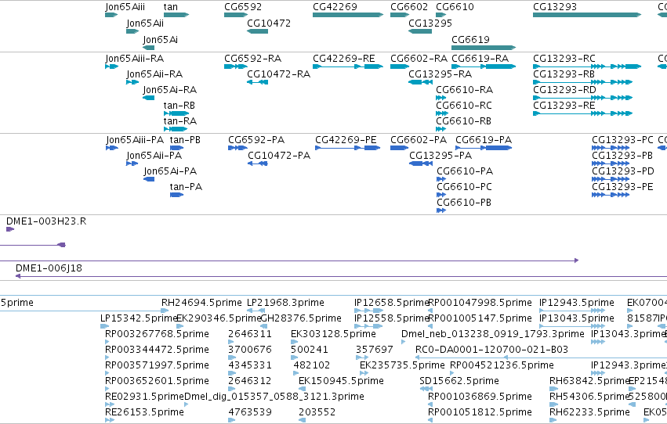Select protein CG6592-PA
The width and height of the screenshot is (667, 424).
[x=237, y=148]
